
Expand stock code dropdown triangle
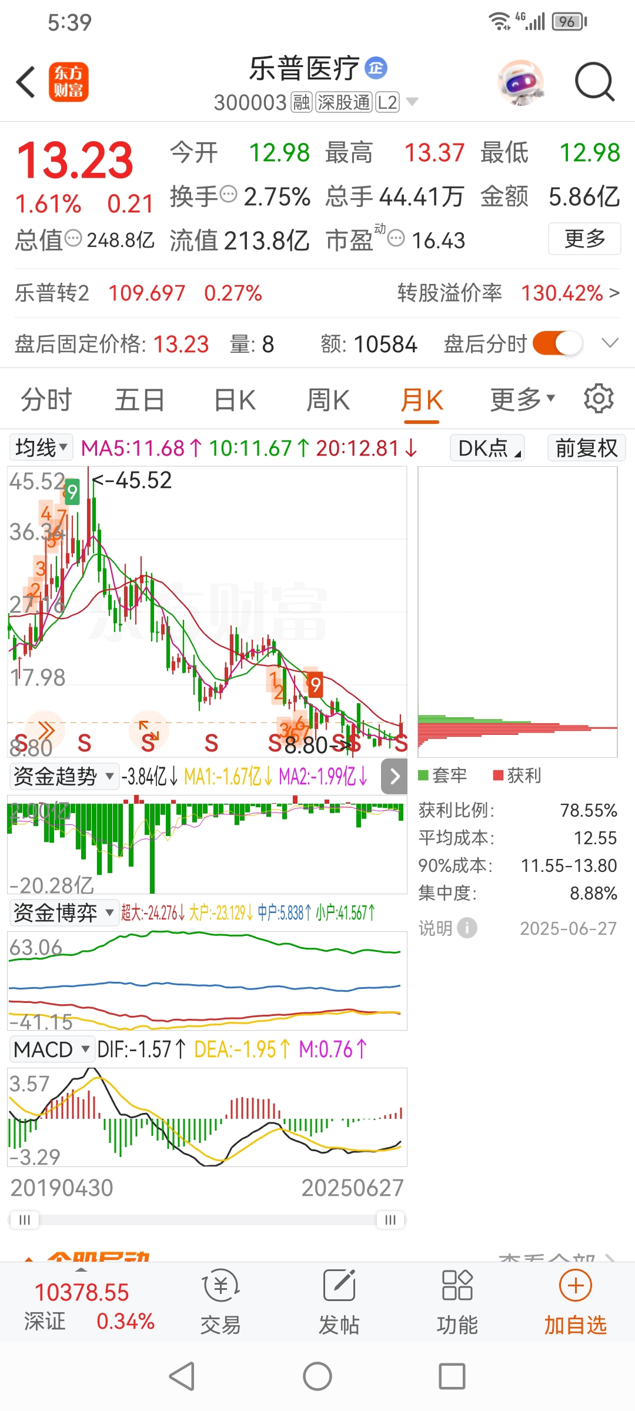413,102
